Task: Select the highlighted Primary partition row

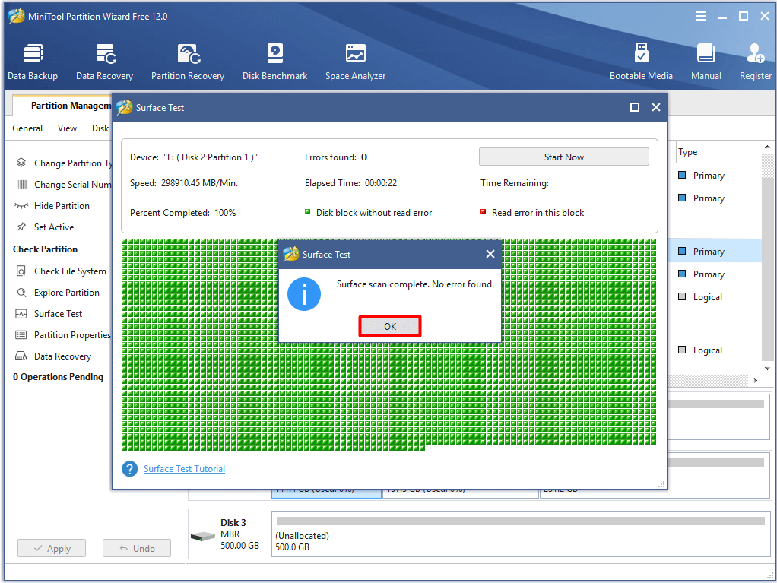Action: (715, 251)
